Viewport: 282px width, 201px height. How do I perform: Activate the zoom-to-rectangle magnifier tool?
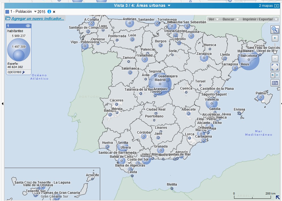coord(275,29)
